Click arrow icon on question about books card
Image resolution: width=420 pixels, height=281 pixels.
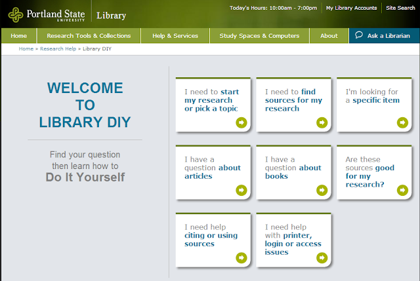coord(322,190)
